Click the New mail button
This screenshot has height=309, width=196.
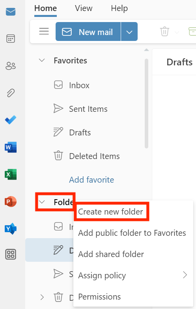[x=88, y=31]
